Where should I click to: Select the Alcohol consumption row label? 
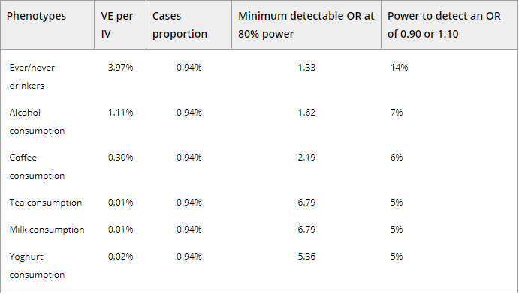pos(37,122)
